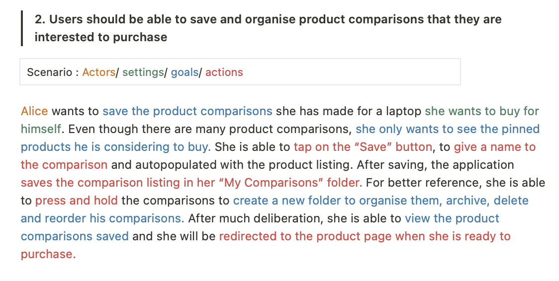Click red text 'redirected to the product page'
Image resolution: width=559 pixels, height=281 pixels.
tap(305, 236)
